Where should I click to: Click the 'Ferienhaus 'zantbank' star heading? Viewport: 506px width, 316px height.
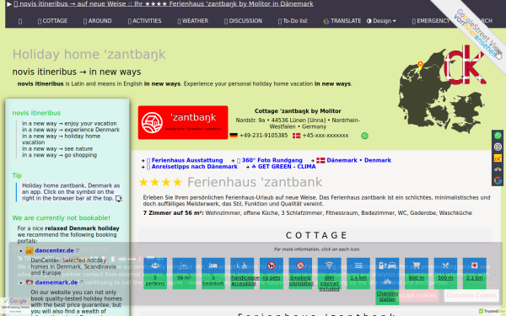(230, 182)
